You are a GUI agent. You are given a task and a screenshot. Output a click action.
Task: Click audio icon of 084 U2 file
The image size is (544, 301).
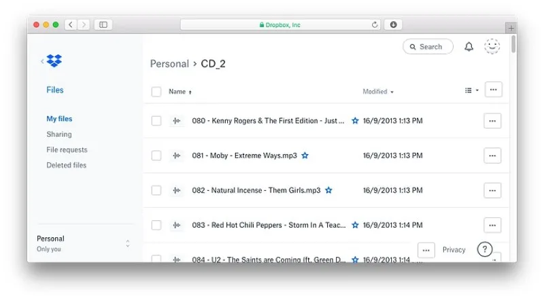pos(177,259)
